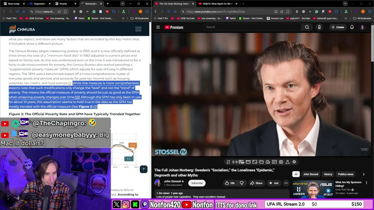
Task: Open YouTube guide menu icon
Action: click(x=158, y=27)
